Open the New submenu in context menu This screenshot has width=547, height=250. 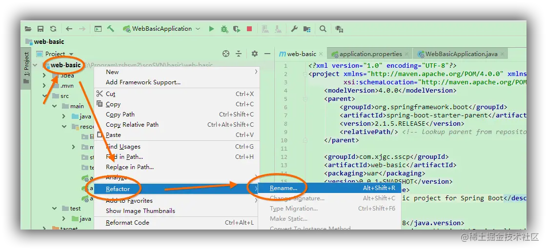[x=177, y=72]
